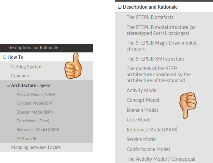Collapse the Architecture Layers subsection

(x=8, y=86)
